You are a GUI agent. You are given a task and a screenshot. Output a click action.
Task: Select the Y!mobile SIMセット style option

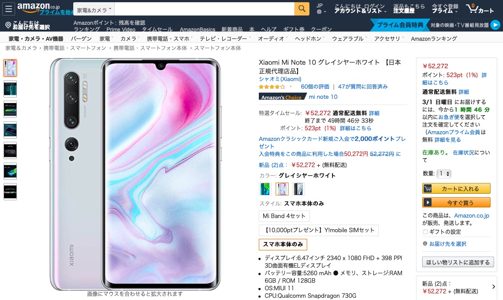319,230
